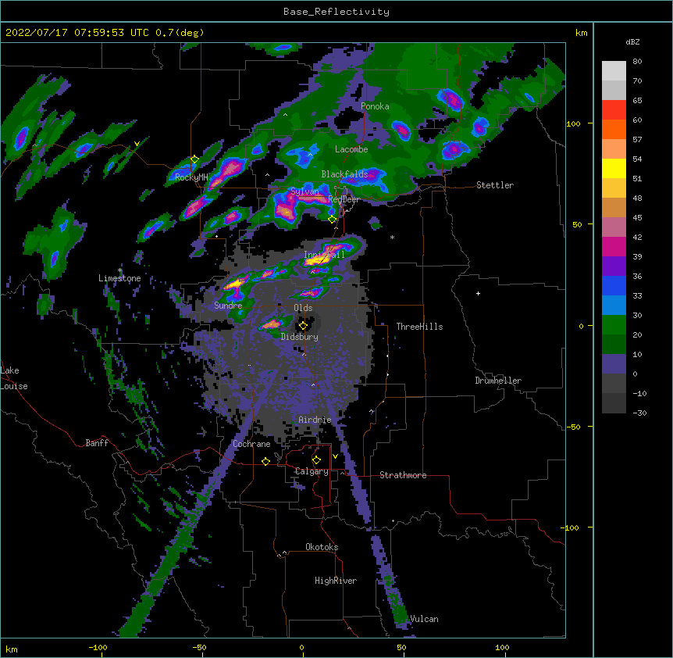
Task: Click the -10 value in the dBZ legend
Action: click(x=639, y=393)
